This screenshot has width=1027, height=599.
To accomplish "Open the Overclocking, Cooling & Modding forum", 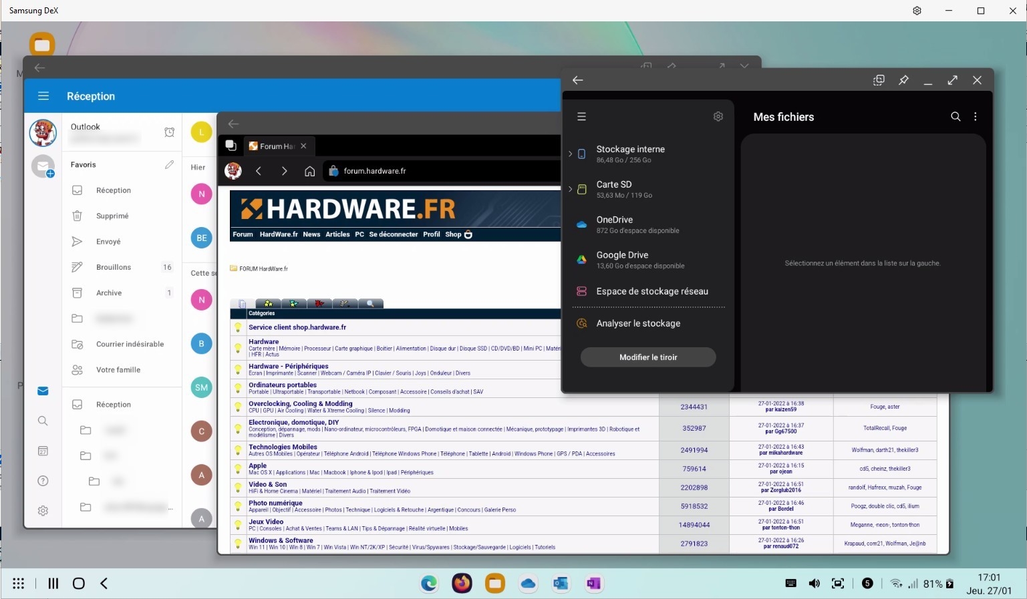I will tap(300, 403).
